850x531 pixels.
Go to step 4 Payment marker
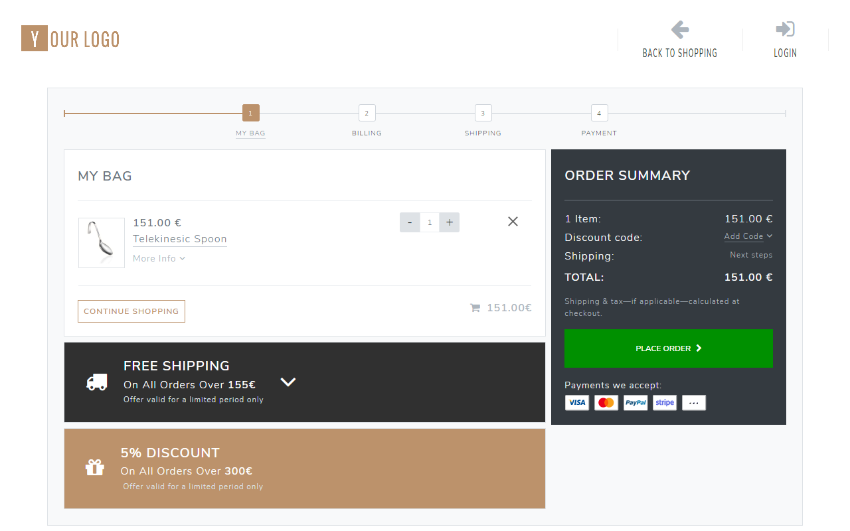(x=599, y=113)
